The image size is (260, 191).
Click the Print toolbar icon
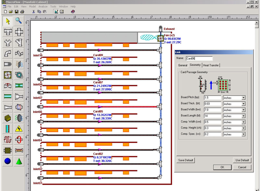pos(22,12)
